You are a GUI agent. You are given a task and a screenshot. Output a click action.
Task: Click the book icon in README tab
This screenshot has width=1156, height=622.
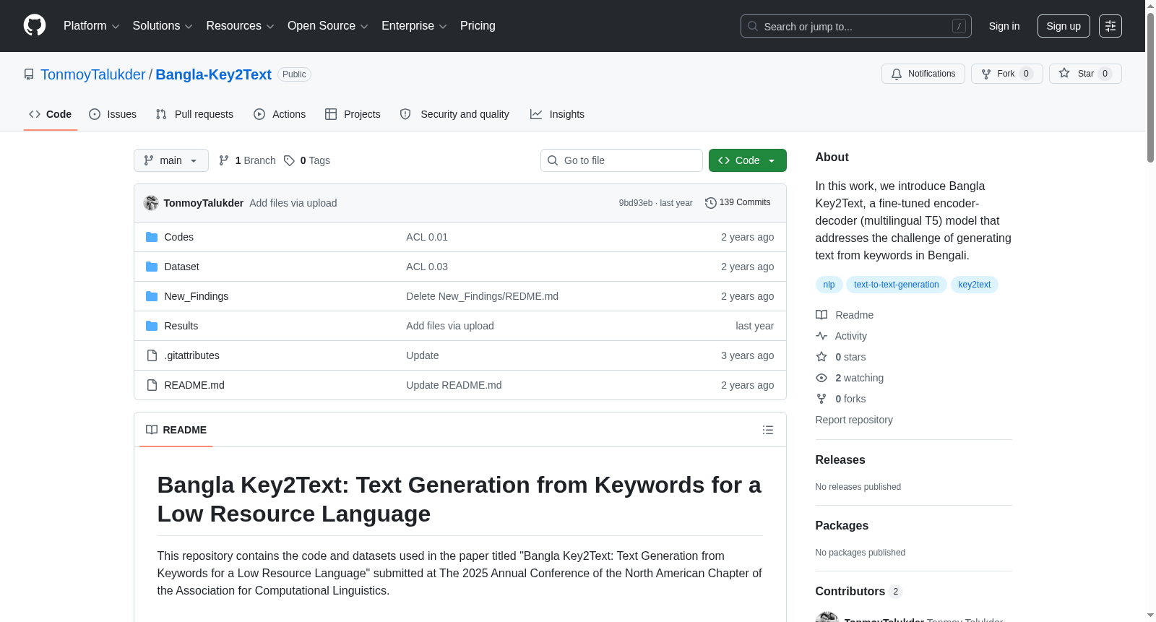point(152,430)
